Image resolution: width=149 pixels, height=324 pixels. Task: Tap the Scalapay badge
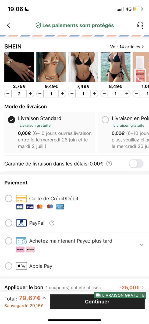30,249
